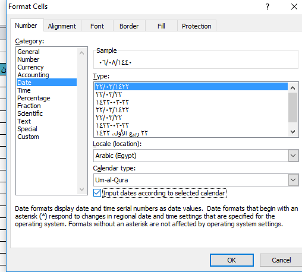
Task: Click the Cancel button
Action: [281, 260]
